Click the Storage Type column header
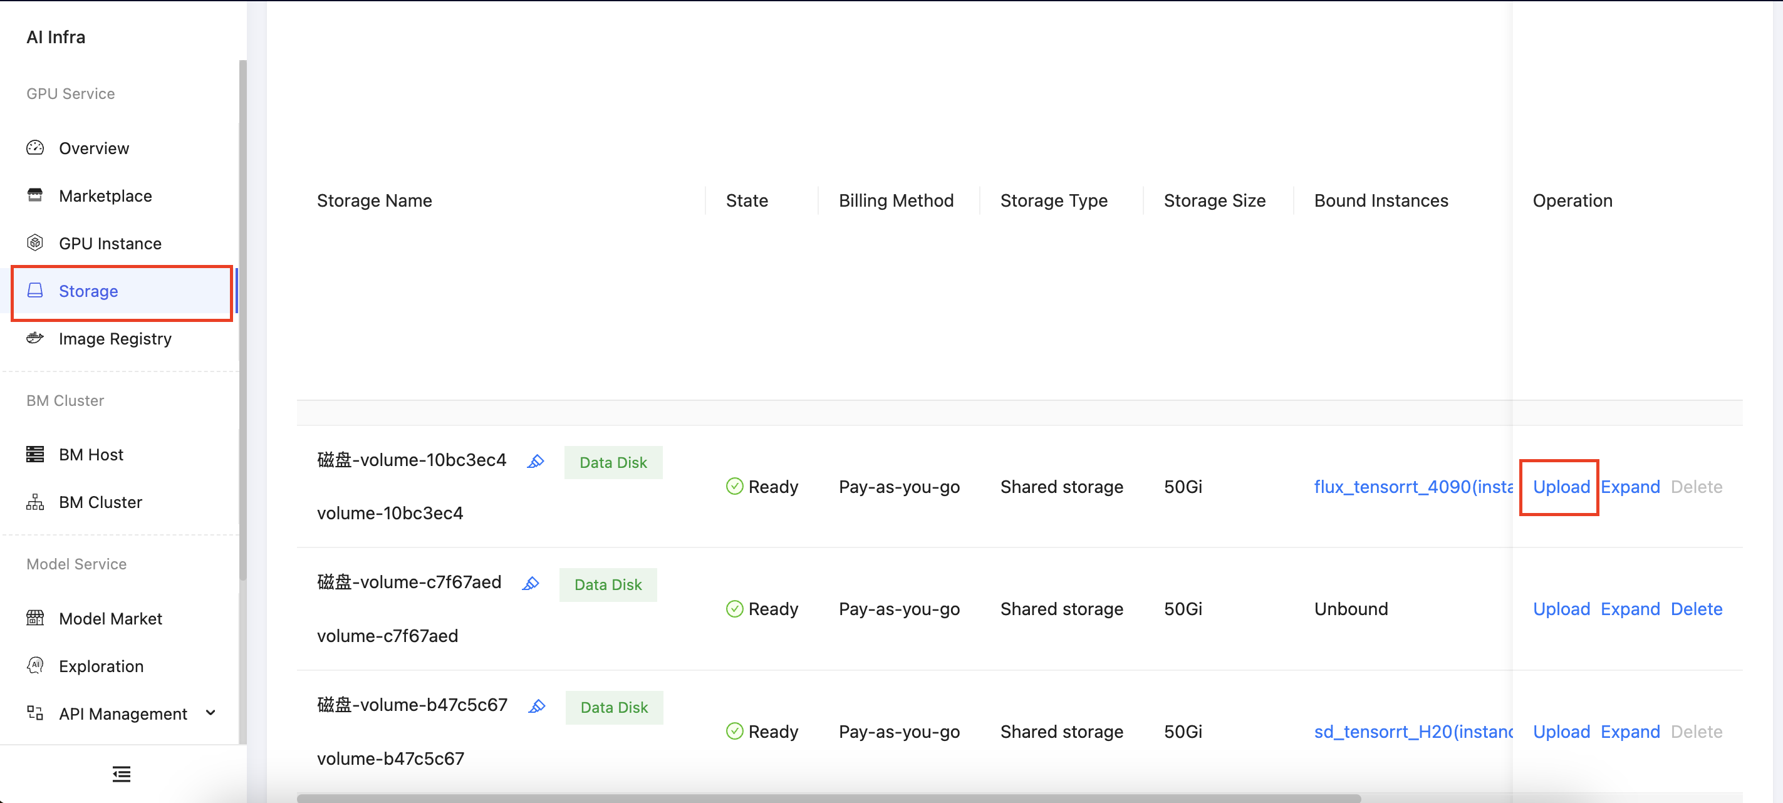This screenshot has width=1783, height=803. [1054, 200]
